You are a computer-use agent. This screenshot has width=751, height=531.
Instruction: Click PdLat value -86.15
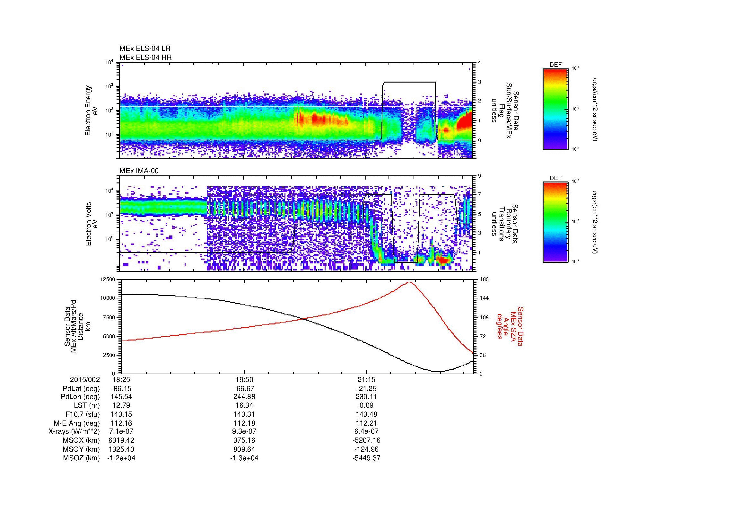[121, 389]
